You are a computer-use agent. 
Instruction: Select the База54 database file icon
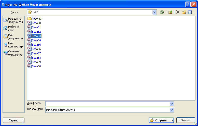pyautogui.click(x=30, y=40)
